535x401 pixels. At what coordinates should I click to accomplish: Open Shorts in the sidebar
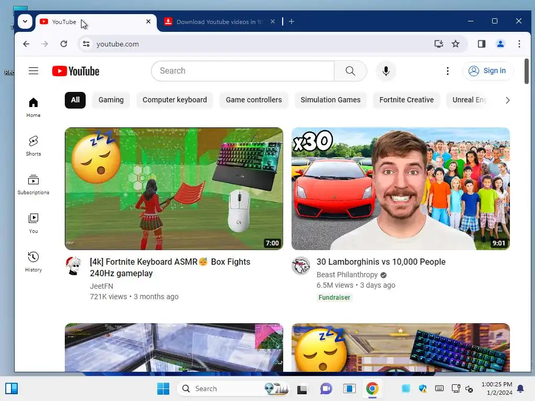(x=33, y=146)
